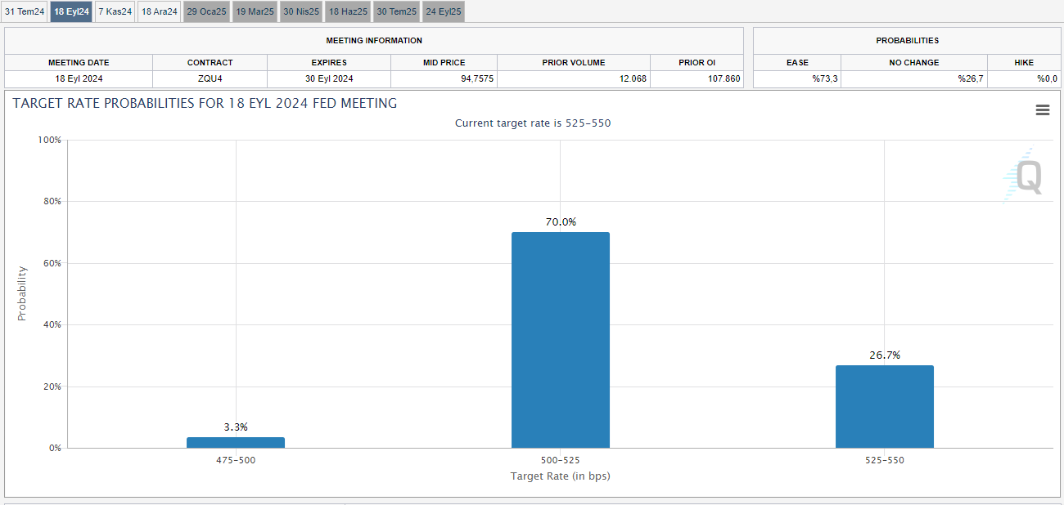
Task: Switch to the 29 Oca25 tab
Action: pyautogui.click(x=207, y=11)
